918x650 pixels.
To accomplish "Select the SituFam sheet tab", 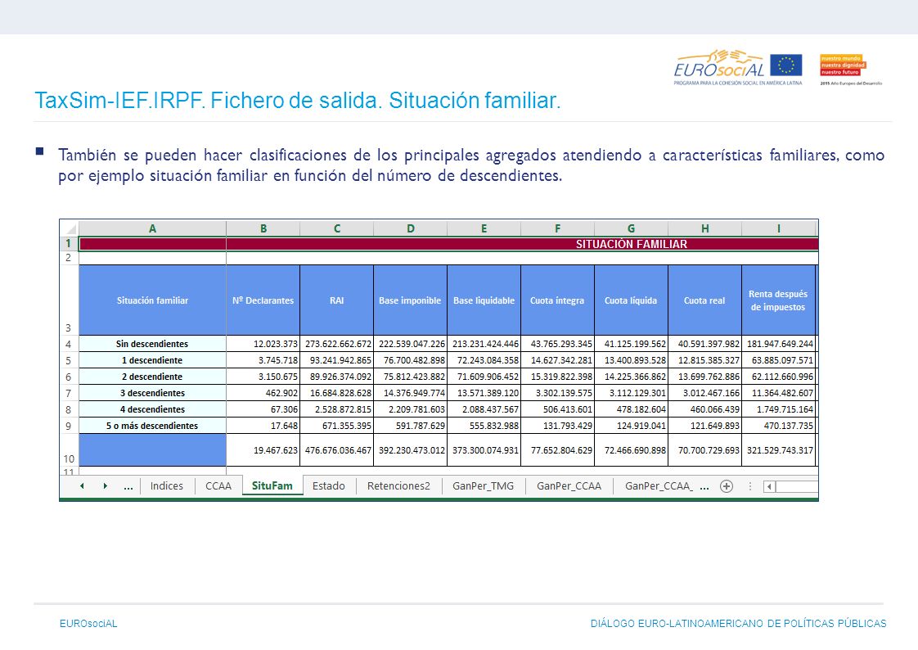I will pos(272,486).
